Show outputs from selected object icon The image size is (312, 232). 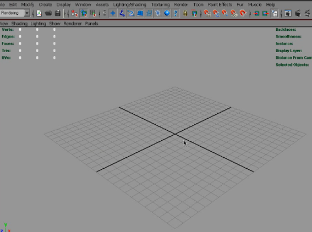(265, 13)
